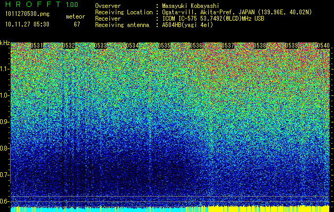
Task: Click the 0.7 frequency axis label
Action: point(5,175)
